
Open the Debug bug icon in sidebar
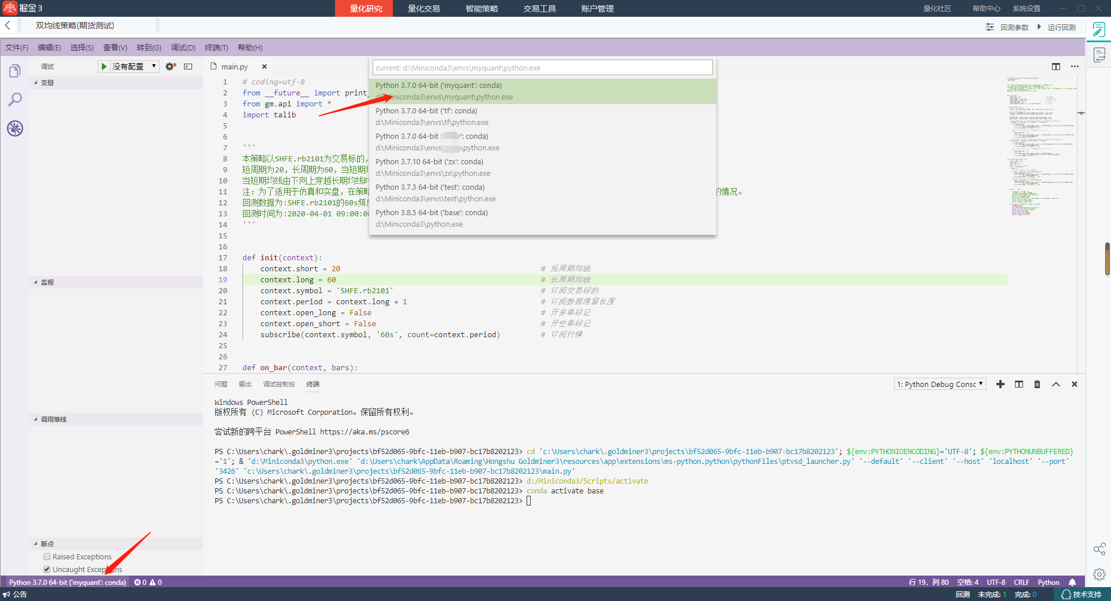[x=15, y=128]
